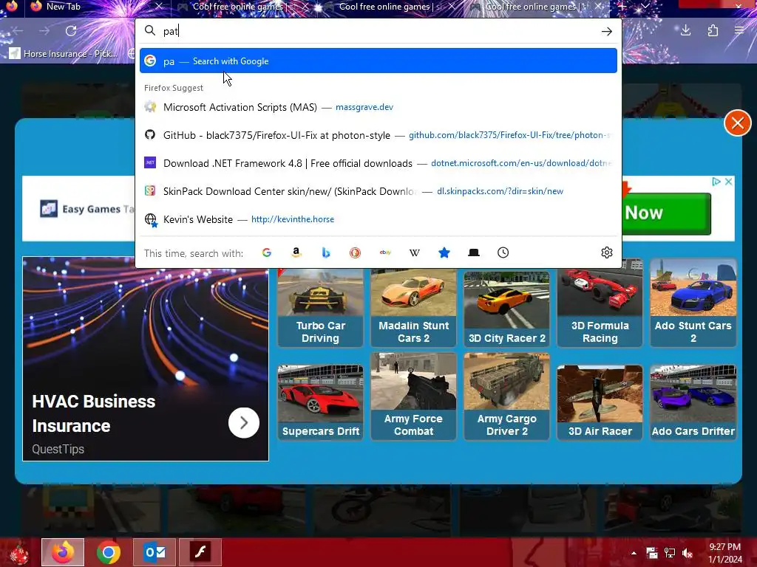The height and width of the screenshot is (567, 757).
Task: Search this time with Bing
Action: [x=326, y=252]
